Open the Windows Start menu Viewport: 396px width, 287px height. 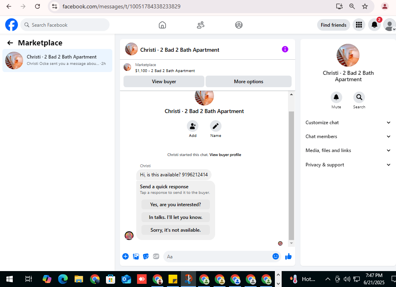pos(10,279)
